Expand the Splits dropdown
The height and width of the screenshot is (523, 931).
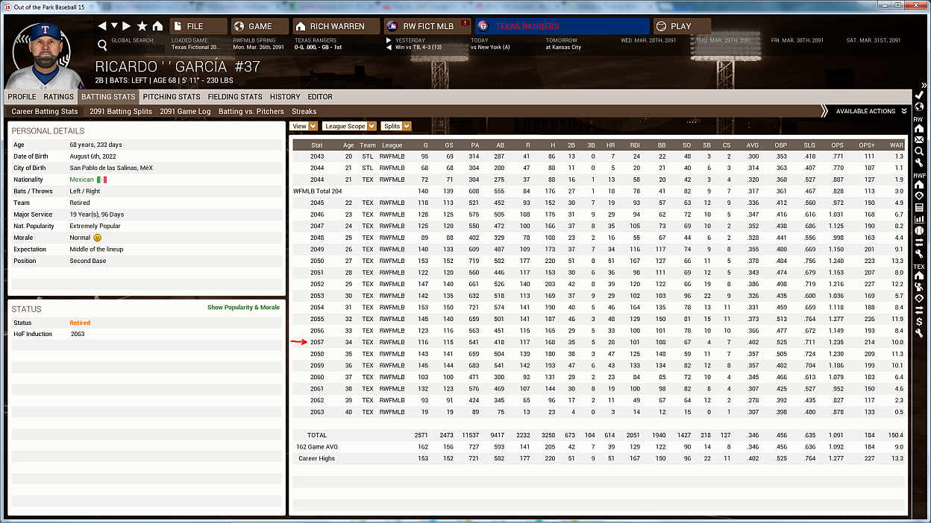pos(395,126)
